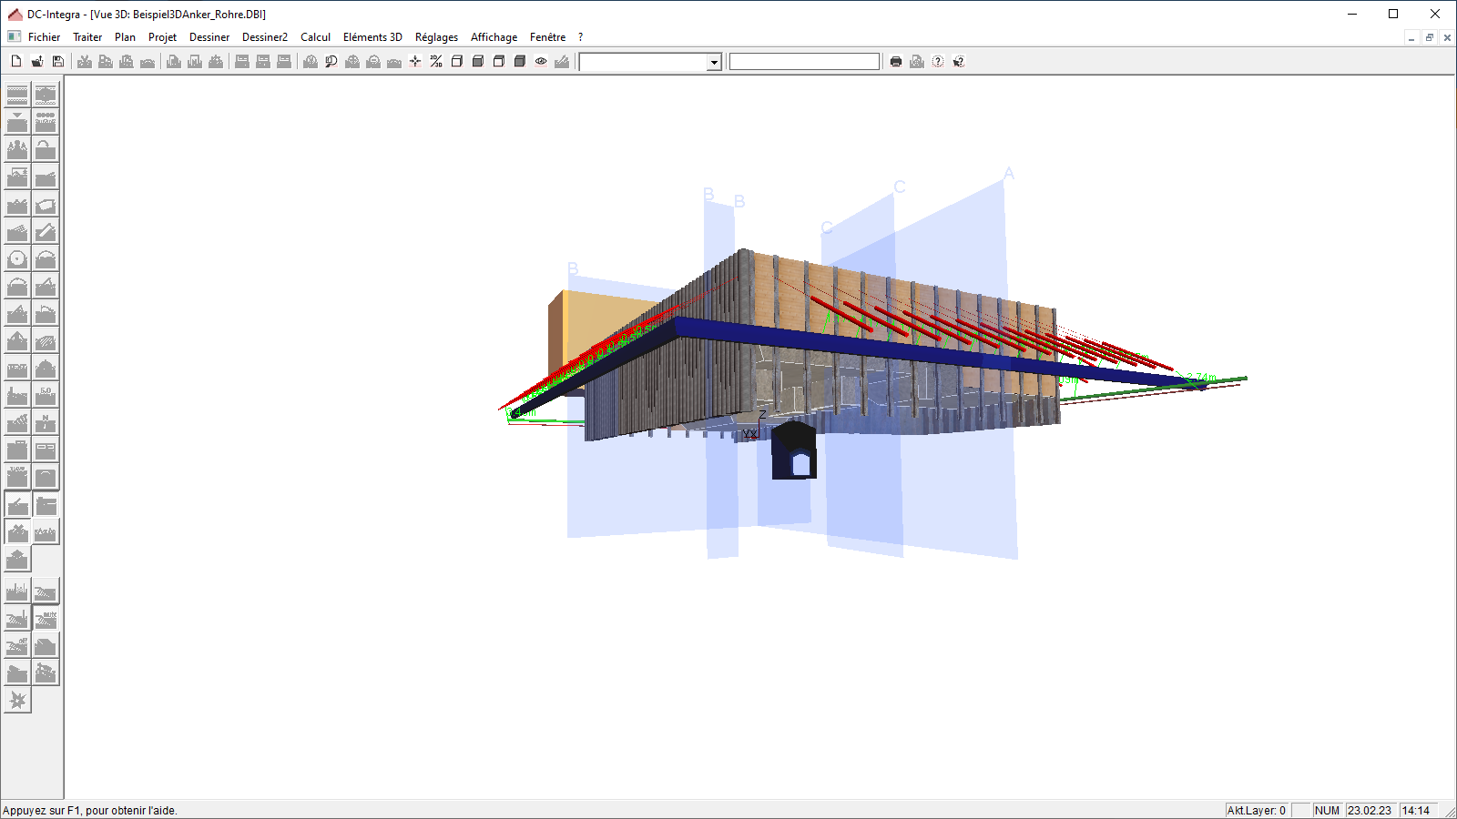The height and width of the screenshot is (819, 1457).
Task: Click the open folder icon in the toolbar
Action: coord(37,61)
